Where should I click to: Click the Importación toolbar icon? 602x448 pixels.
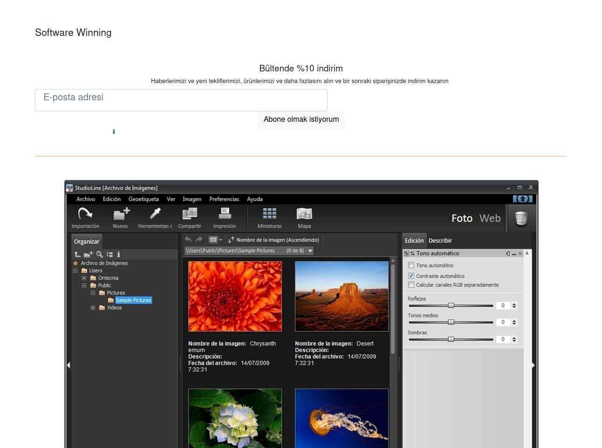[85, 214]
